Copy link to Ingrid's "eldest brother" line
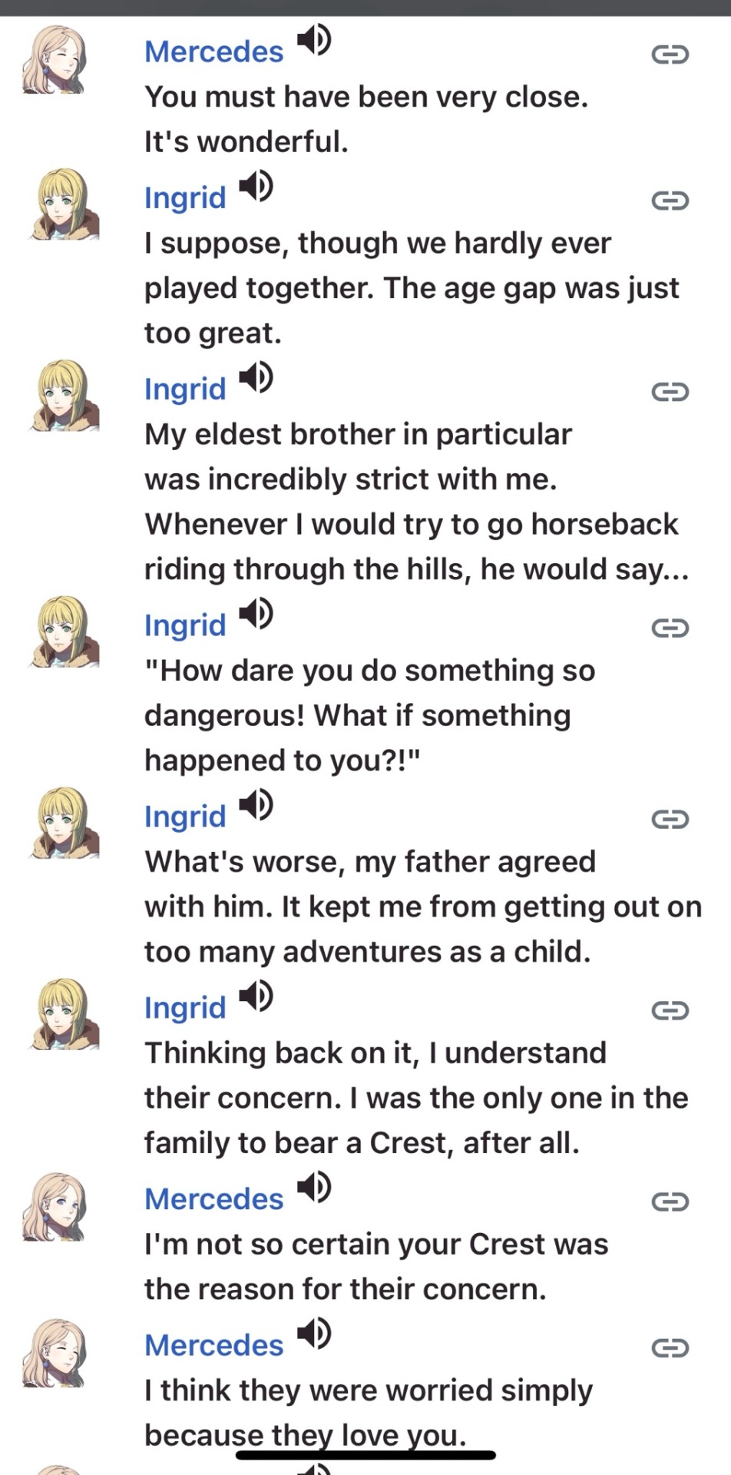The image size is (731, 1475). tap(670, 393)
